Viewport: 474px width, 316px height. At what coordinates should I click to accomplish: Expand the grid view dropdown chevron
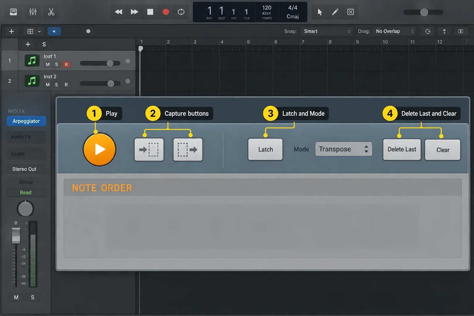tap(39, 31)
